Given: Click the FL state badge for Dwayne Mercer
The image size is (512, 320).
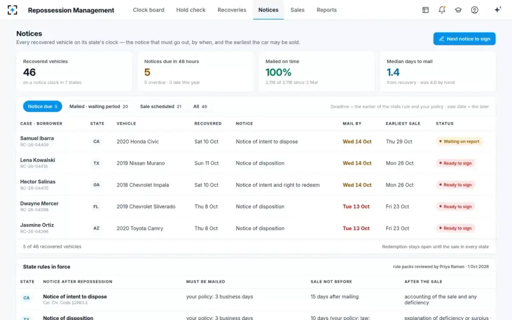Looking at the screenshot, I should pos(96,207).
